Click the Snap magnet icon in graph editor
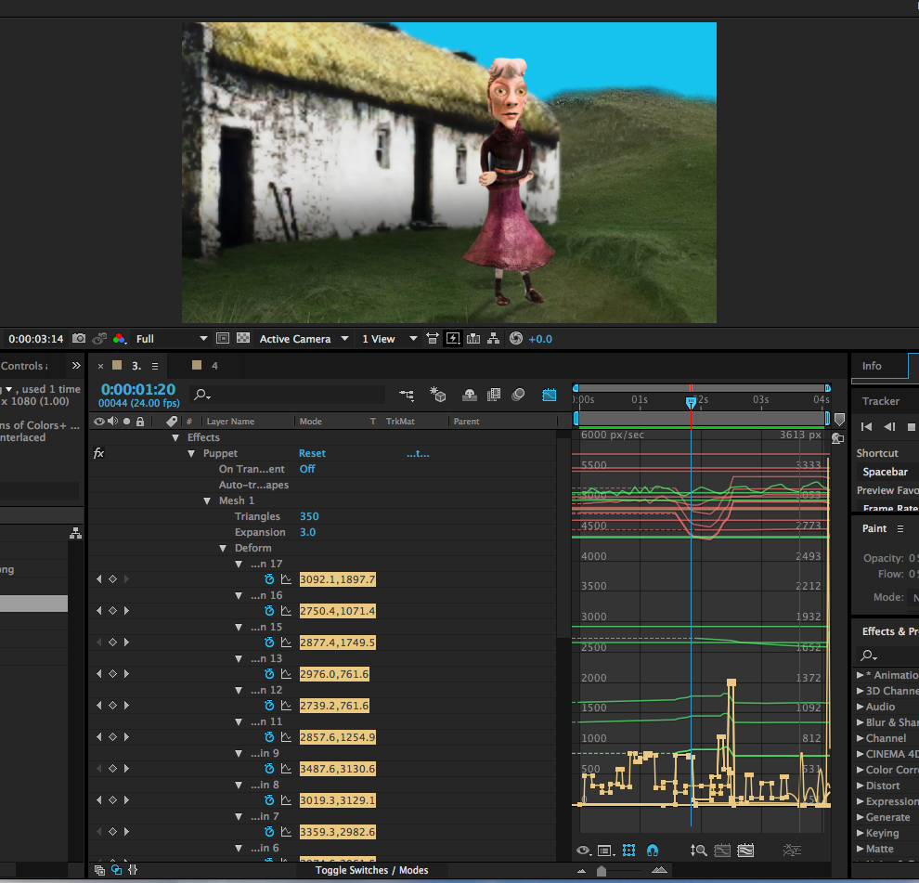This screenshot has height=883, width=919. pos(652,850)
